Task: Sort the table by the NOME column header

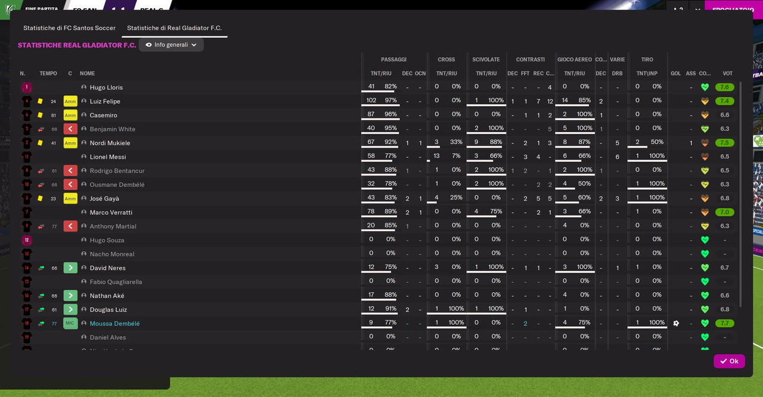Action: coord(88,74)
